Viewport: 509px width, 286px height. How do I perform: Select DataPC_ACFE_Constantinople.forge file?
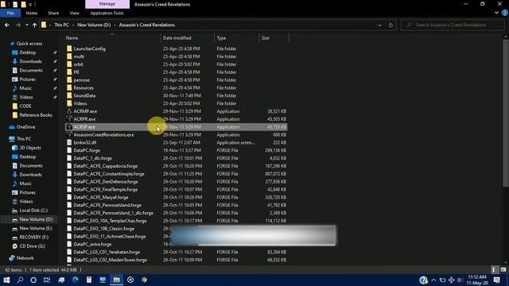[109, 174]
